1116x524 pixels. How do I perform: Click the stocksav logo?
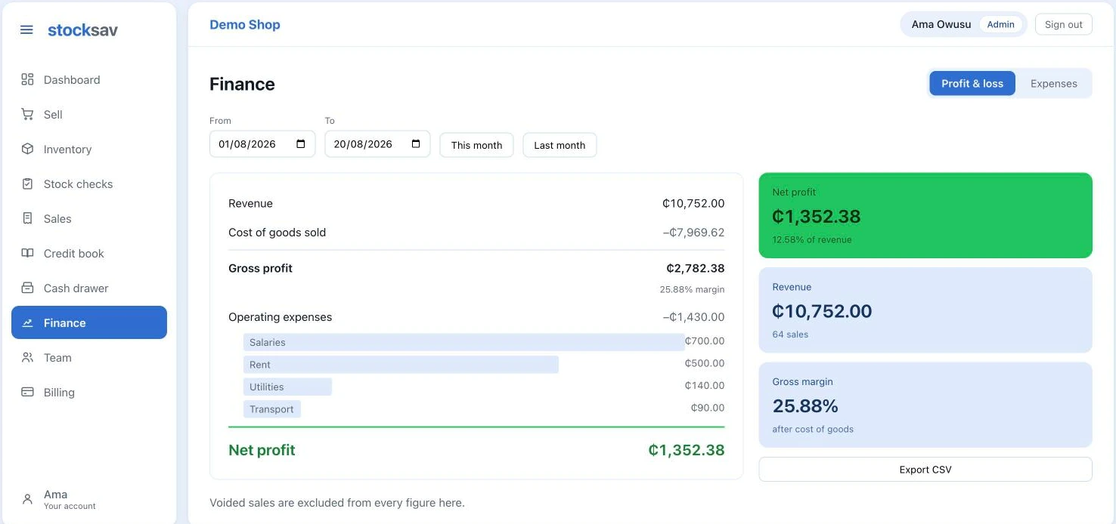click(83, 30)
